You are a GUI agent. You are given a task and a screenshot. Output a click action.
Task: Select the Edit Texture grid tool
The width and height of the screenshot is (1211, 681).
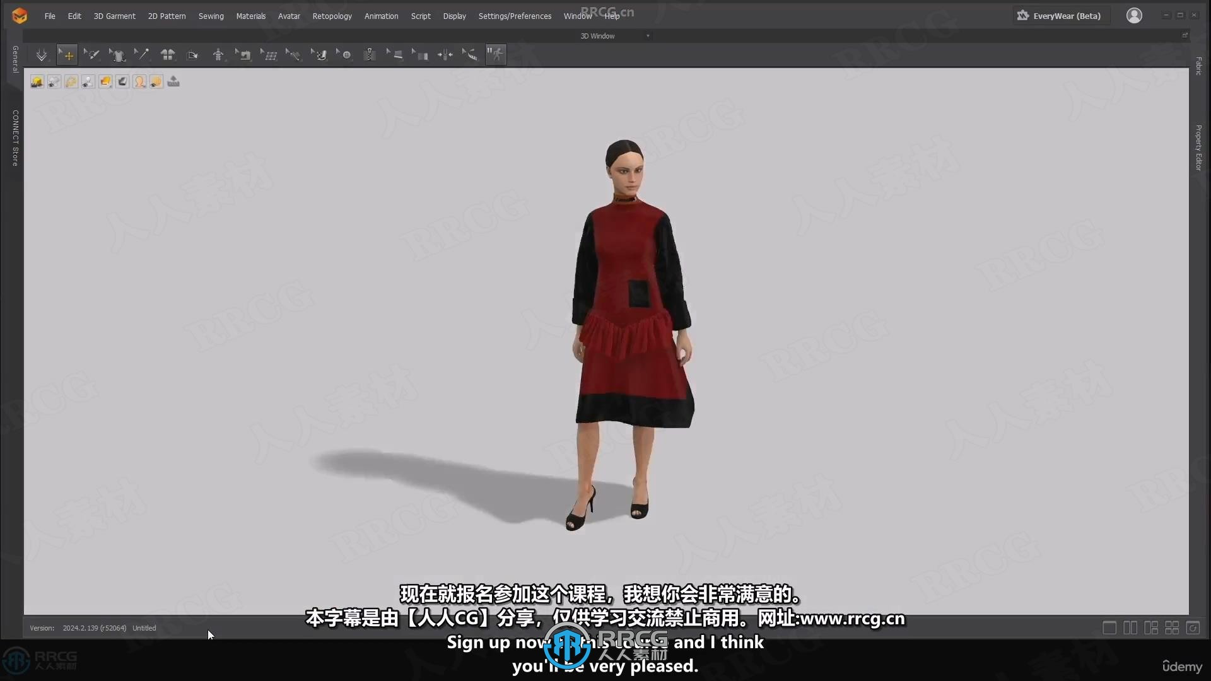tap(269, 55)
